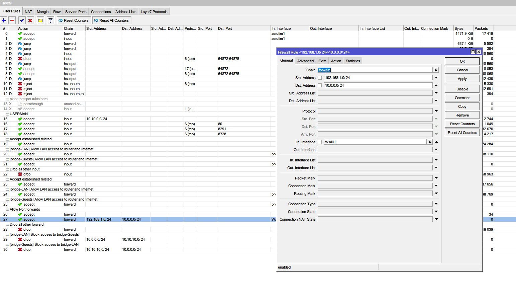The height and width of the screenshot is (297, 516).
Task: Click the yellow comment note icon
Action: click(x=40, y=20)
